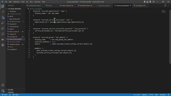Click the Explorer more actions ellipsis
Image resolution: width=171 pixels, height=96 pixels.
22,5
